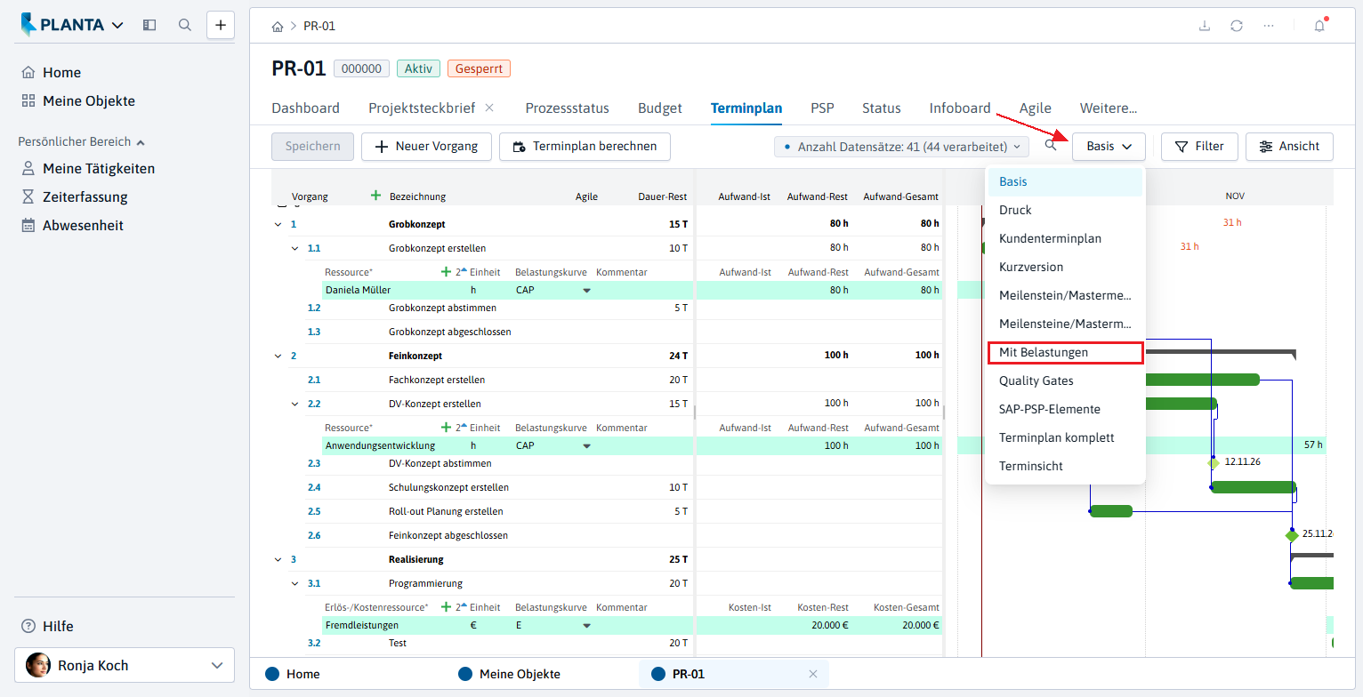Screen dimensions: 1363x697
Task: Open the PLANTA dropdown chevron
Action: tap(117, 25)
